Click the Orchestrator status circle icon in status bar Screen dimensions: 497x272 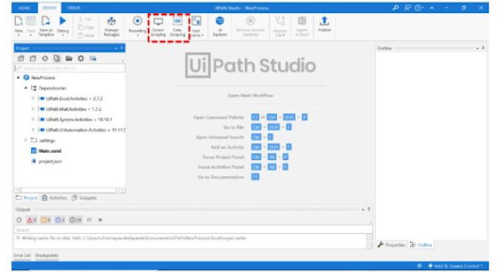pyautogui.click(x=419, y=266)
